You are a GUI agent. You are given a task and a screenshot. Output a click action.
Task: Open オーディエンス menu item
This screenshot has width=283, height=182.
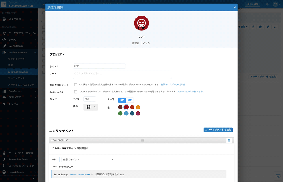(x=16, y=78)
